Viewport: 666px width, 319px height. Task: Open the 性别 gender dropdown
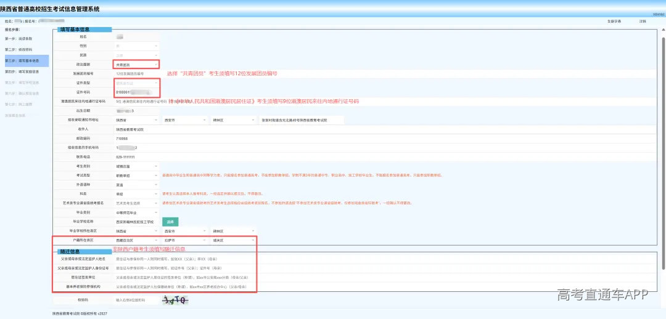(136, 46)
